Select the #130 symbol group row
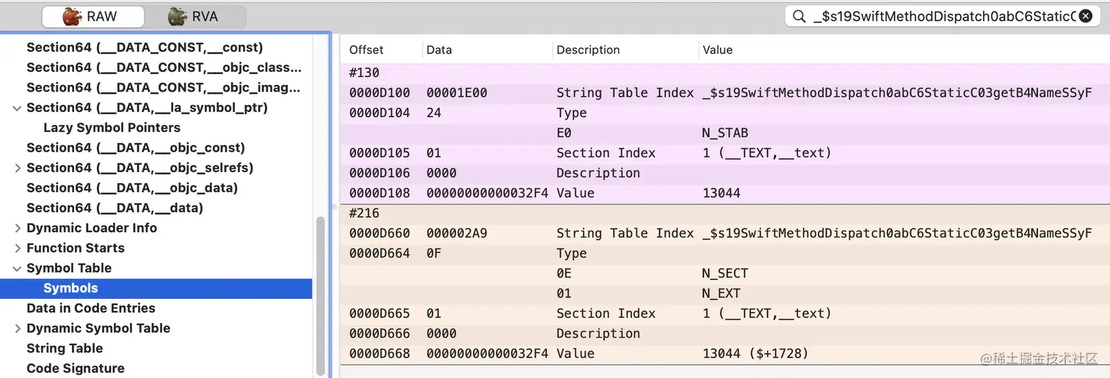Screen dimensions: 1110x378 click(x=725, y=73)
